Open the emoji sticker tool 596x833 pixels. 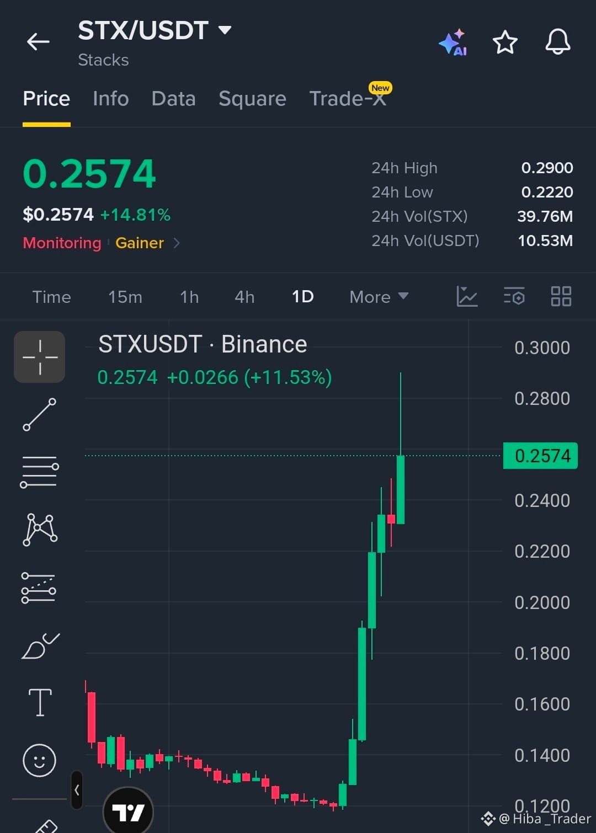39,760
